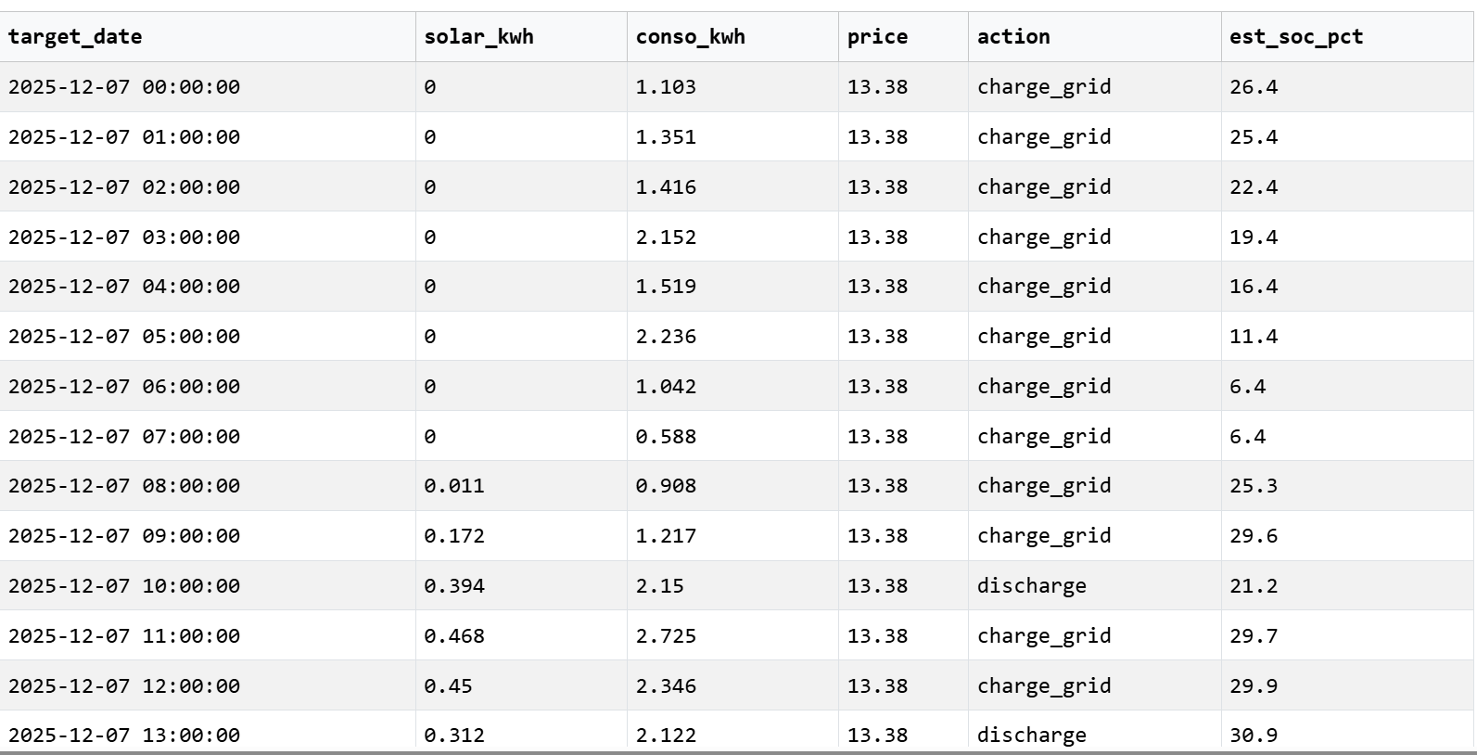This screenshot has height=755, width=1477.
Task: Sort by the conso_kwh column header
Action: 690,37
